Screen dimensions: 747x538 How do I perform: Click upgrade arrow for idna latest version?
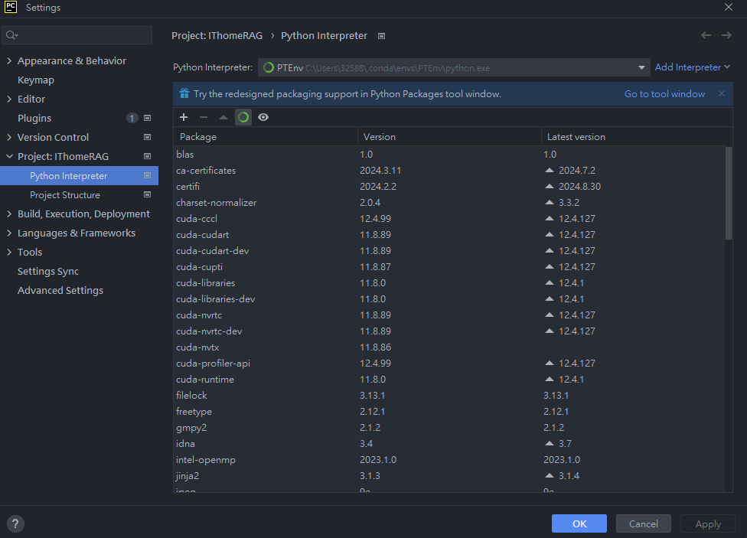pos(550,443)
